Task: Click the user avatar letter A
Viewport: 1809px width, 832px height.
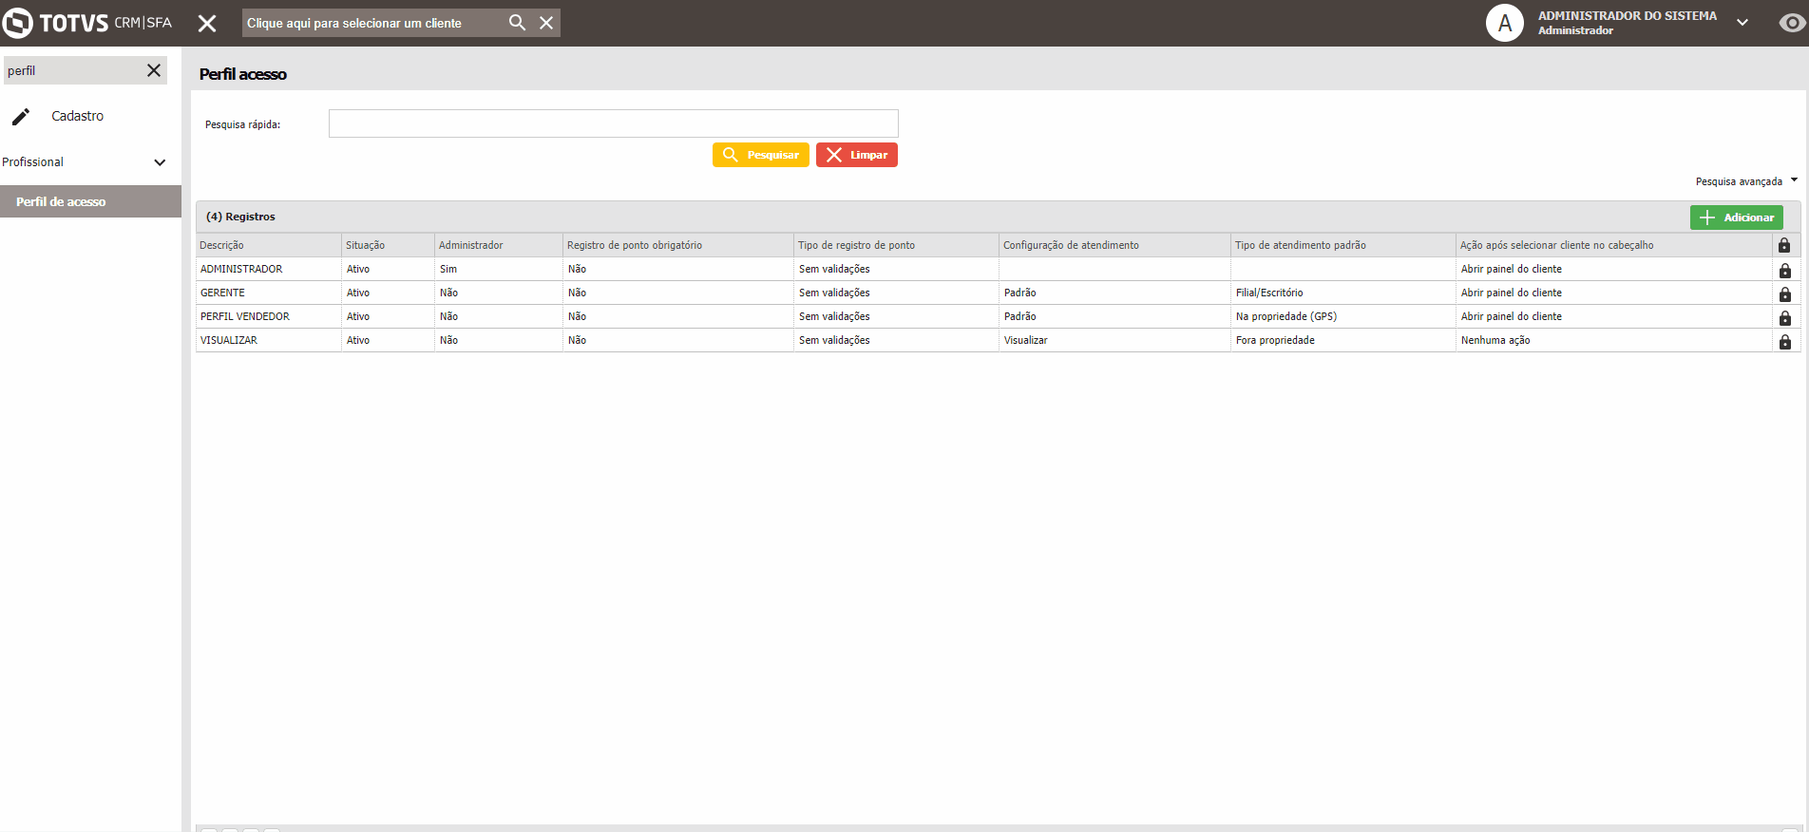Action: tap(1505, 23)
